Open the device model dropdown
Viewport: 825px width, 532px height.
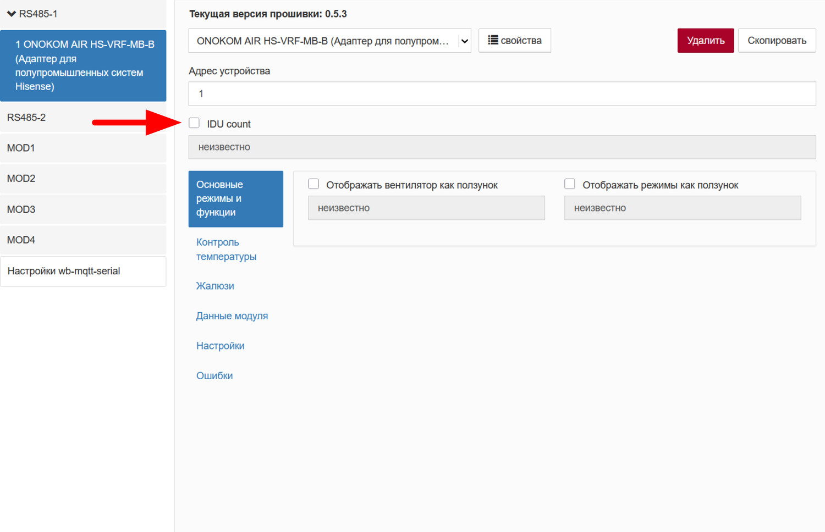pyautogui.click(x=329, y=41)
